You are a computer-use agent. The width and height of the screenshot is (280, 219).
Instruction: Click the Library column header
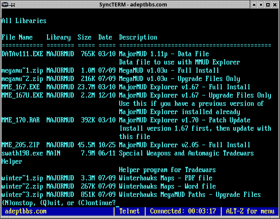(x=59, y=38)
